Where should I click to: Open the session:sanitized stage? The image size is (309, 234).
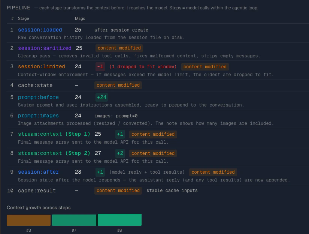pos(45,48)
